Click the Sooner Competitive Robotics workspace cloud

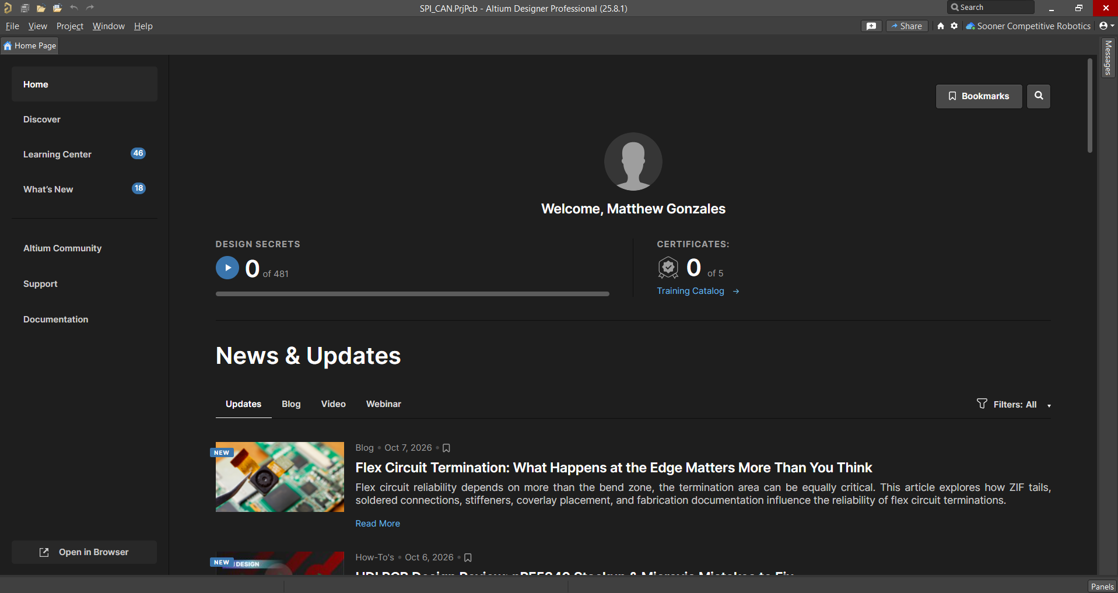1028,26
